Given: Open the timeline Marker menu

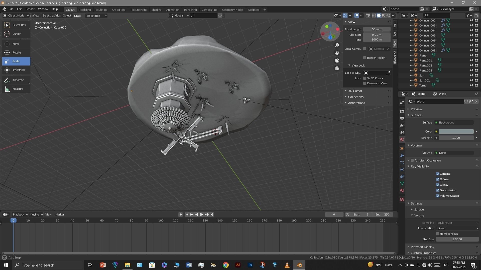Looking at the screenshot, I should click(60, 214).
